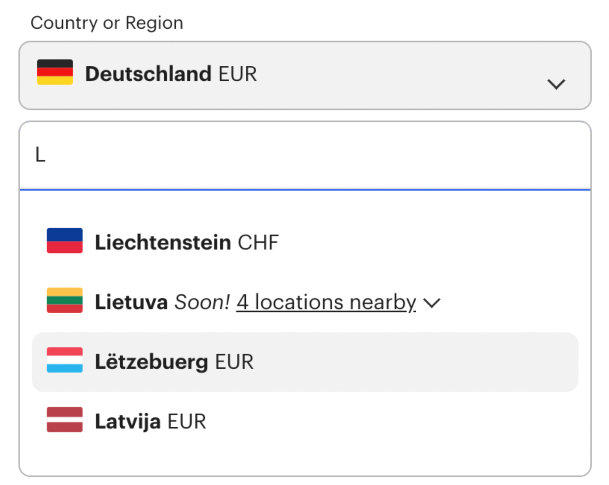Click the "Country or Region" label
Screen dimensions: 609x485
point(107,23)
